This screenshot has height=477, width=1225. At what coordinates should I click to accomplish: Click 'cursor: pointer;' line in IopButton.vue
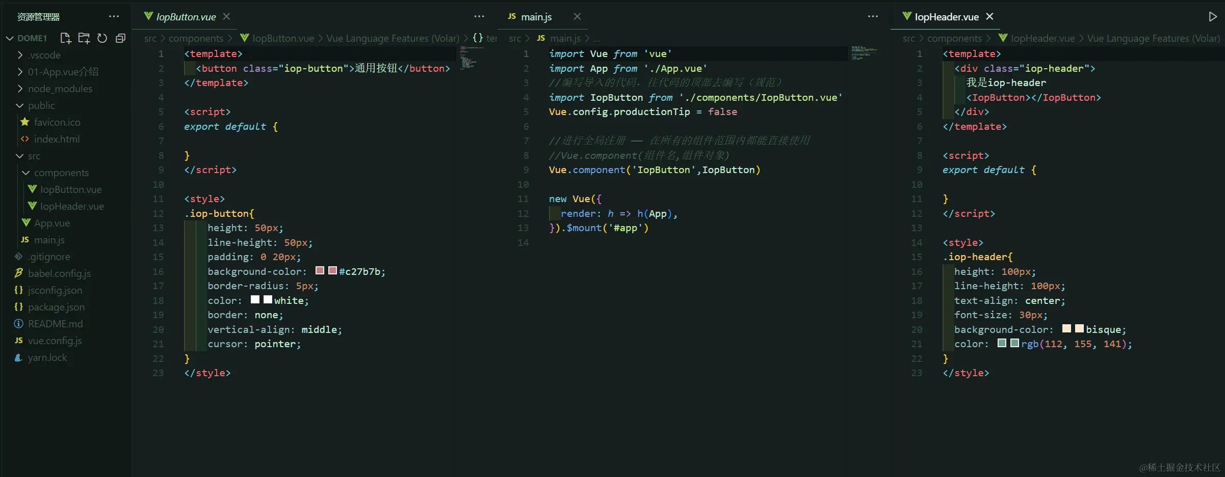click(x=254, y=344)
